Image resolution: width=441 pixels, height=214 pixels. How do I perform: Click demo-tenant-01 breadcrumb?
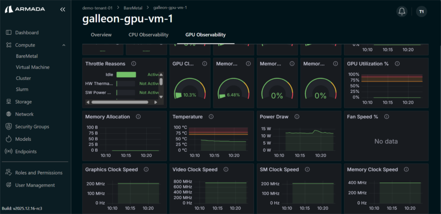[98, 8]
